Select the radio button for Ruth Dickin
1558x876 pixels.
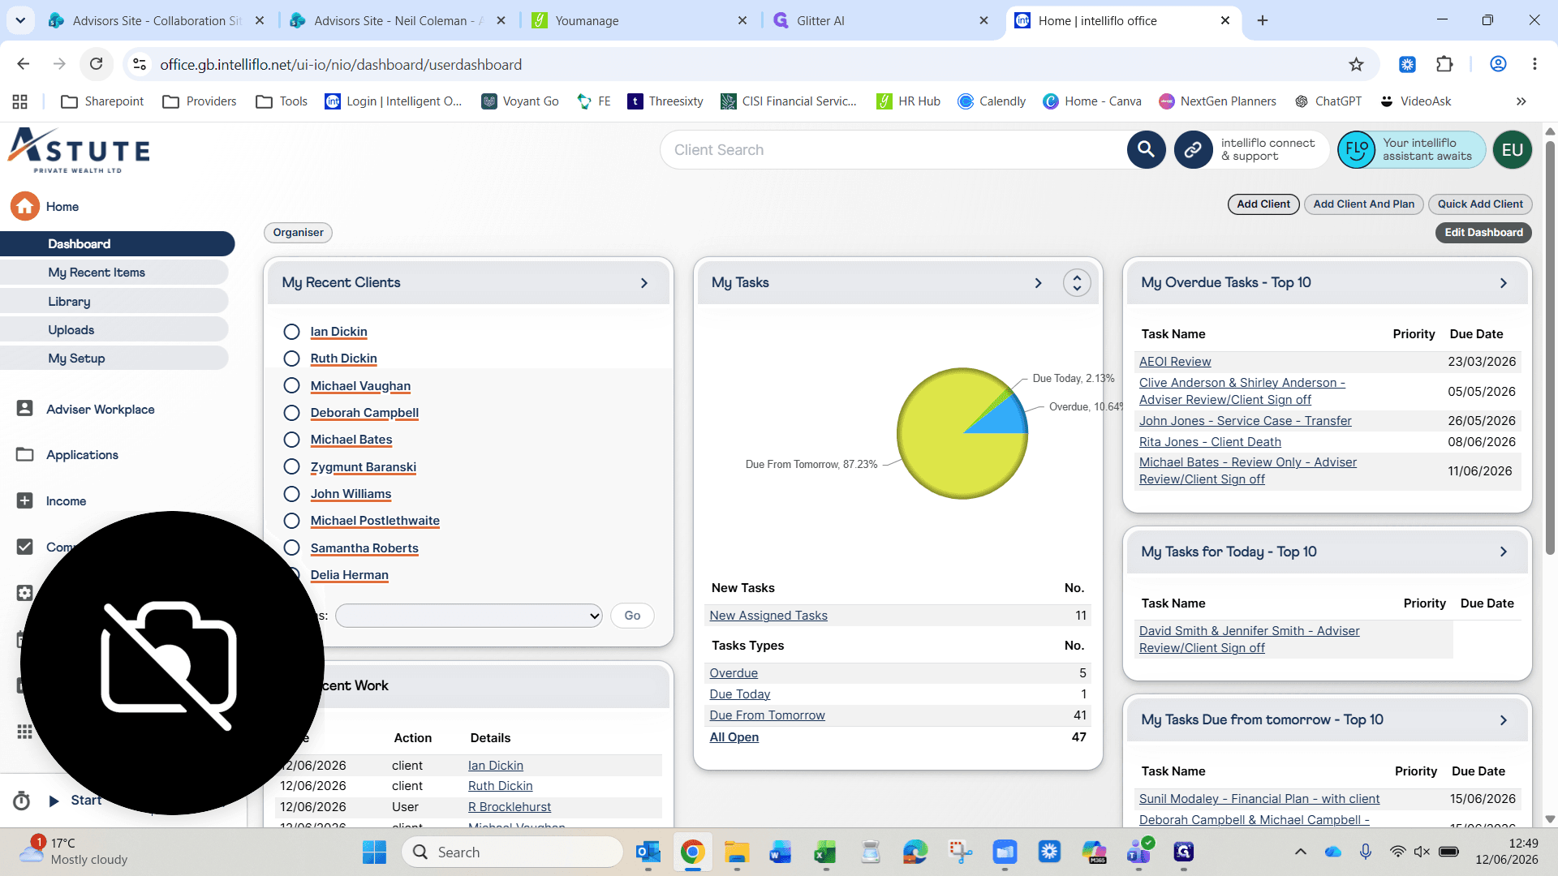click(x=292, y=358)
